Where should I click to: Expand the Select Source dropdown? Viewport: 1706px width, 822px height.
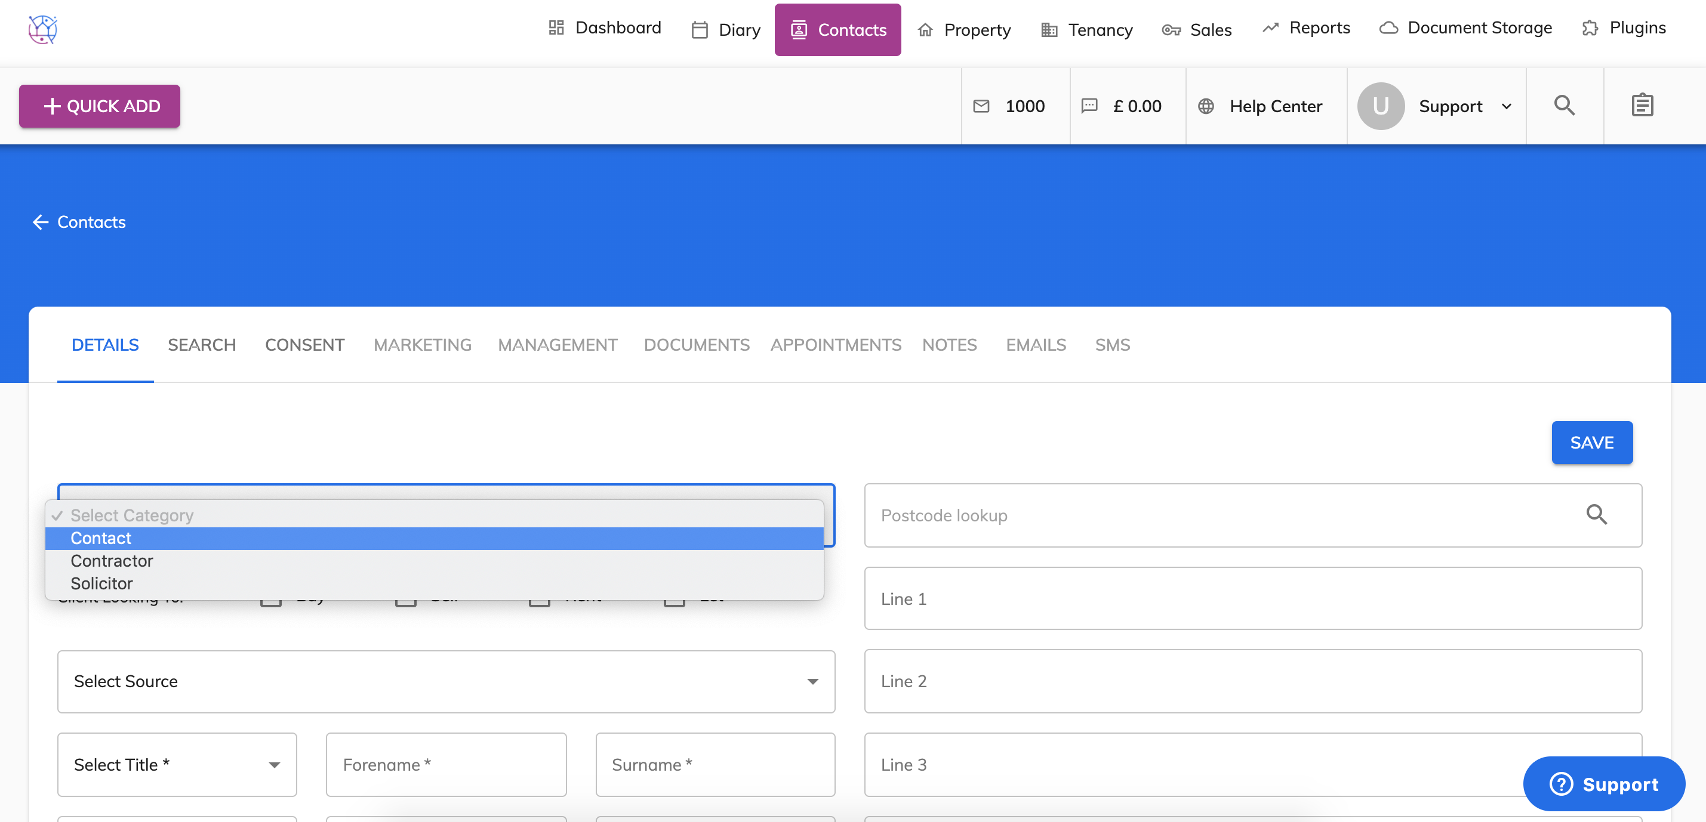(445, 681)
